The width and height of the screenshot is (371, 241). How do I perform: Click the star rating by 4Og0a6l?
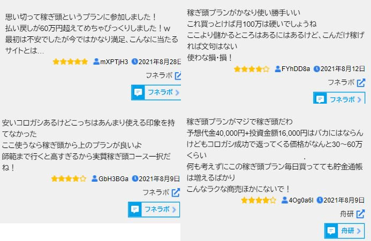point(259,200)
